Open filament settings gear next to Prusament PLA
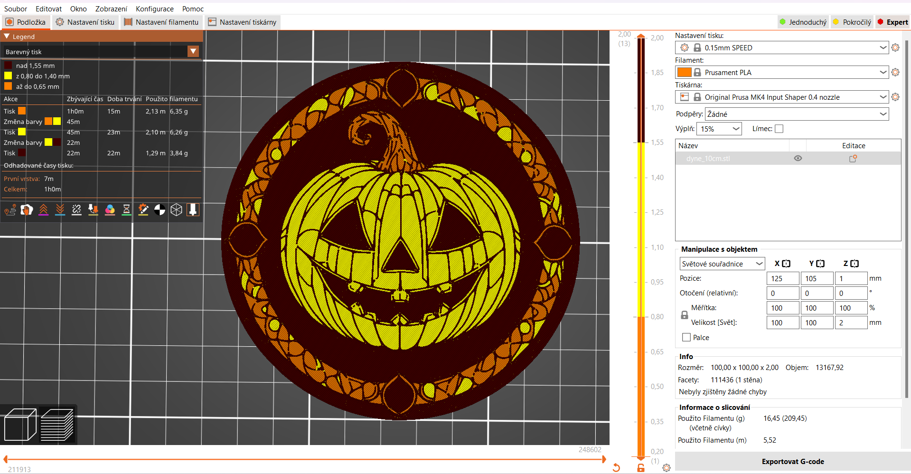 click(x=895, y=72)
